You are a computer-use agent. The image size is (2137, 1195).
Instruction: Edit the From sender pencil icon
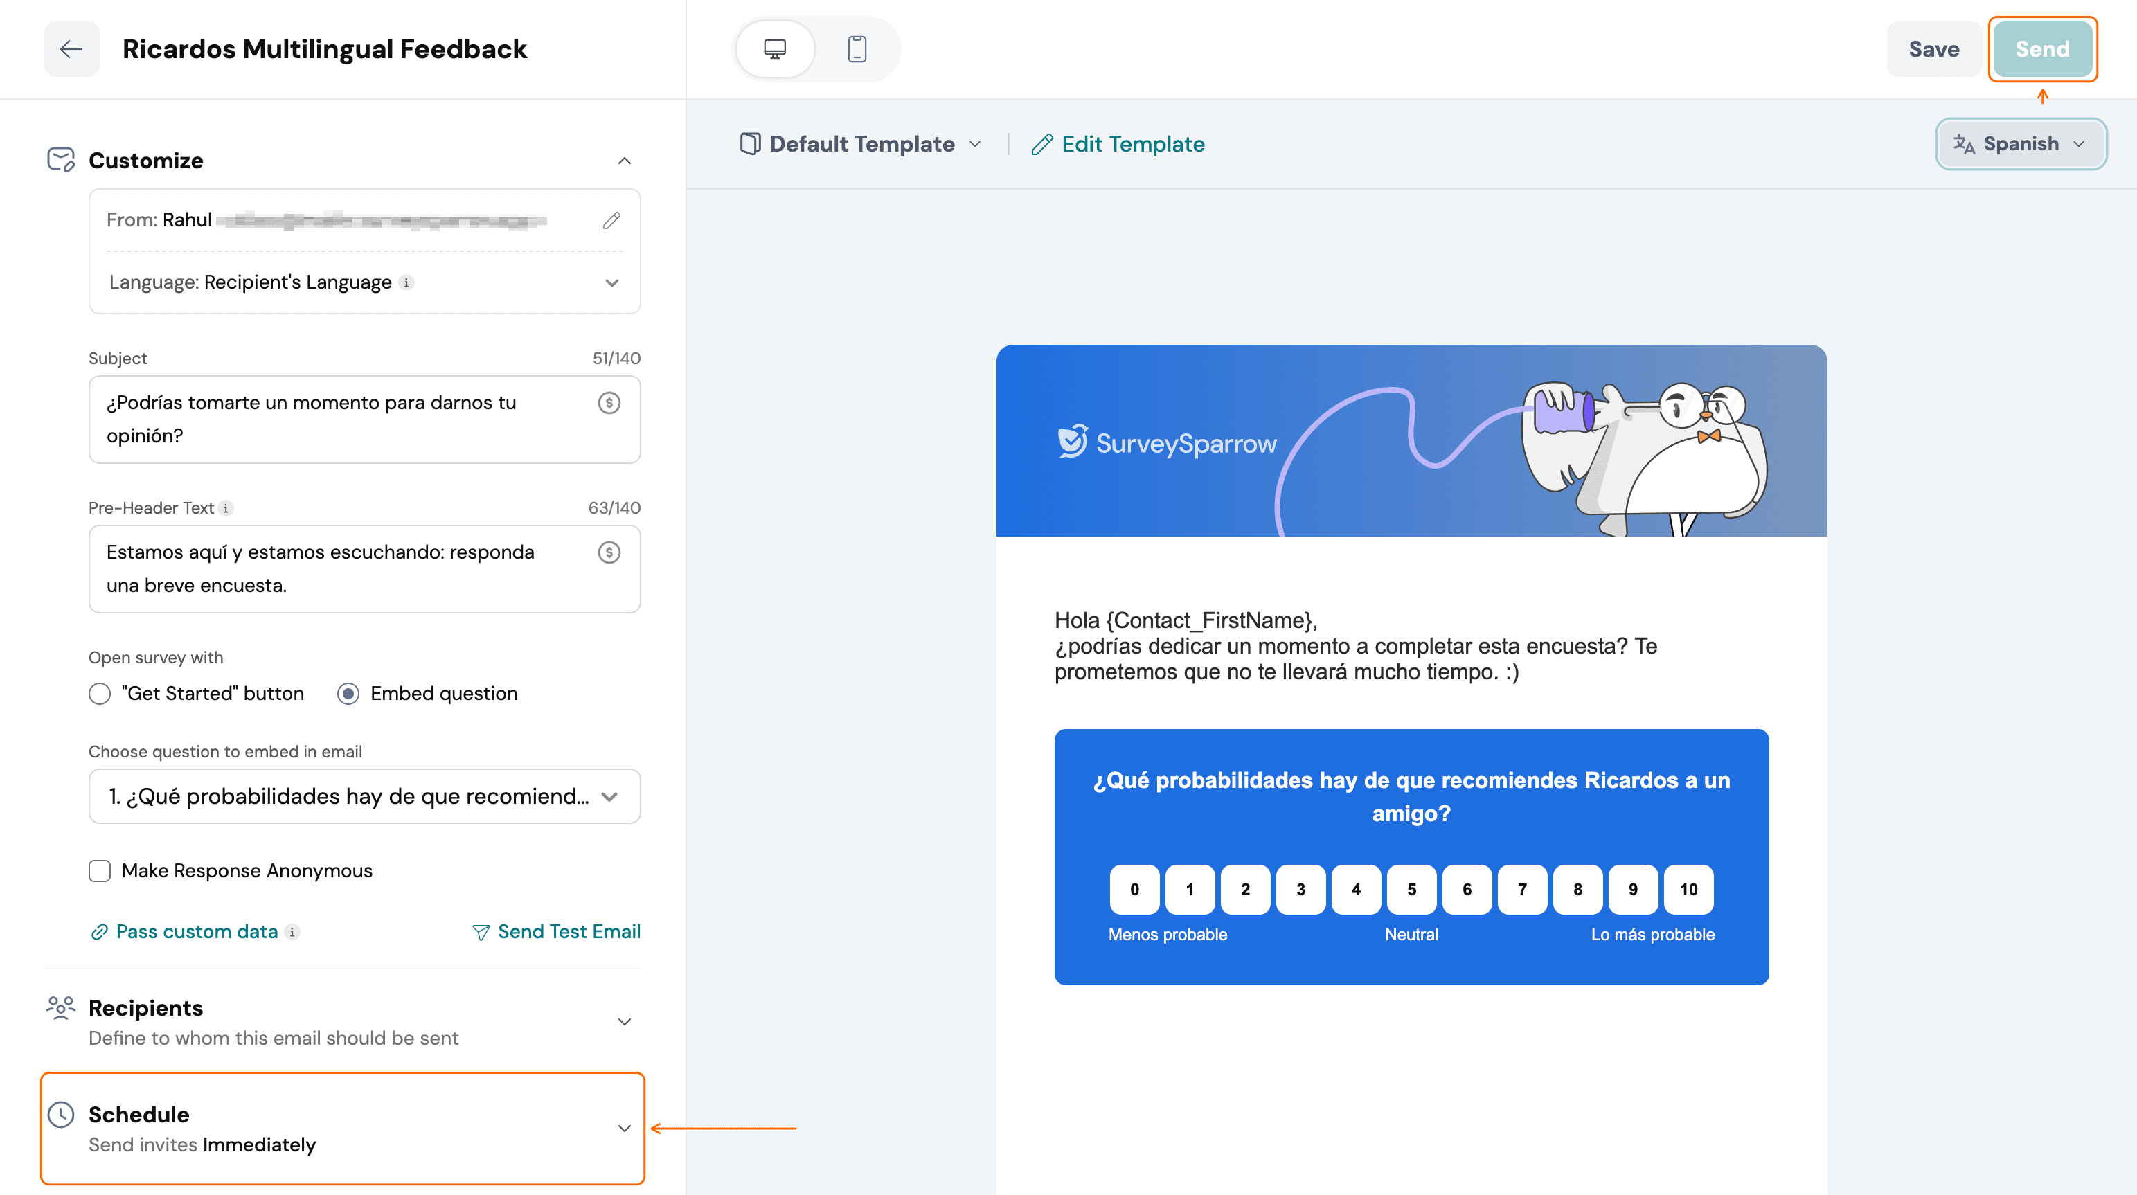point(611,219)
